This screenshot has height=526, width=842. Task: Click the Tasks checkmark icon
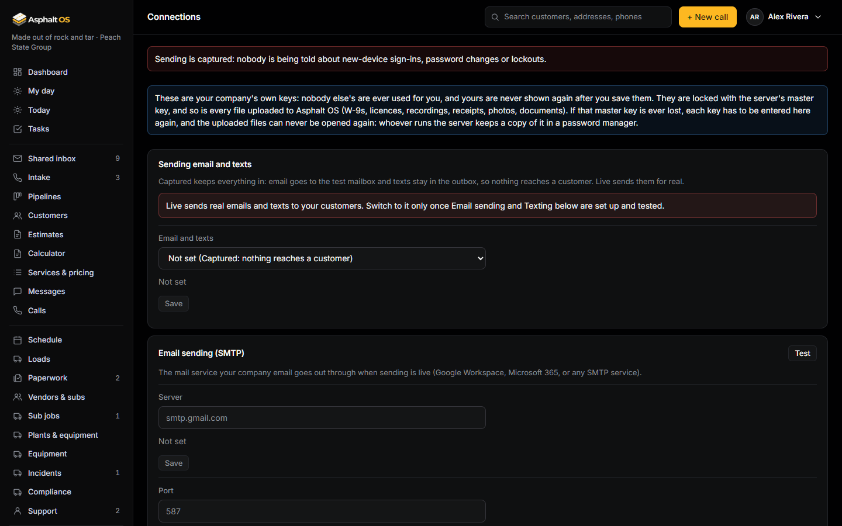[18, 129]
